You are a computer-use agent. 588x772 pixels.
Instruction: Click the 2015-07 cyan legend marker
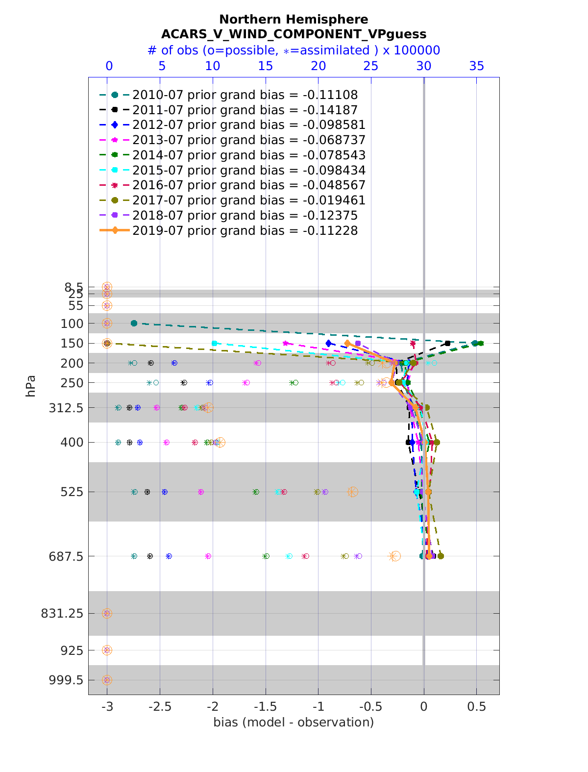[115, 170]
